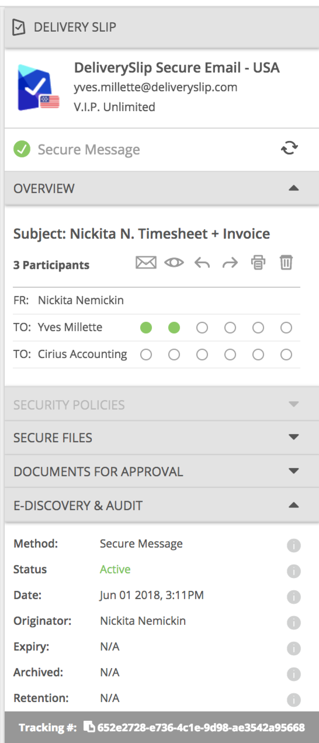Viewport: 319px width, 743px height.
Task: Collapse the E-Discovery & Audit section
Action: 293,505
